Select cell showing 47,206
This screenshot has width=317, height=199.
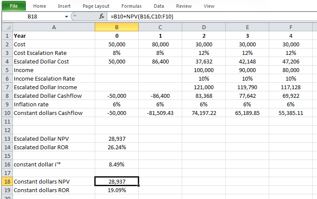tap(291, 62)
